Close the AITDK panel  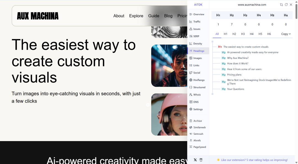pos(291,5)
